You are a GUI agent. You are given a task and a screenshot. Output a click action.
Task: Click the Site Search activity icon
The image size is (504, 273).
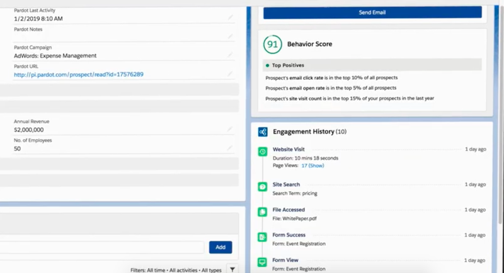click(x=263, y=187)
